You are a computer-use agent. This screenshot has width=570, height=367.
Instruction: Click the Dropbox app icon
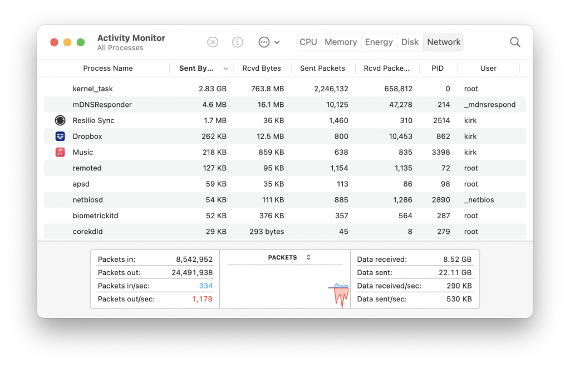coord(60,136)
